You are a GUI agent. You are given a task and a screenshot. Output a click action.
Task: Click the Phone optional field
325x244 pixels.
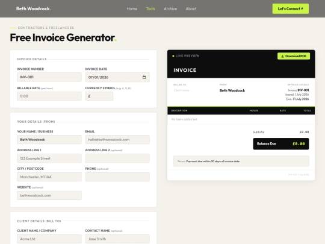(117, 177)
